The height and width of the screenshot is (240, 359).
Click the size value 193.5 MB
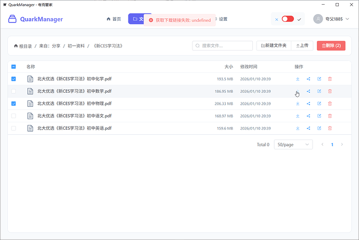[x=225, y=79]
